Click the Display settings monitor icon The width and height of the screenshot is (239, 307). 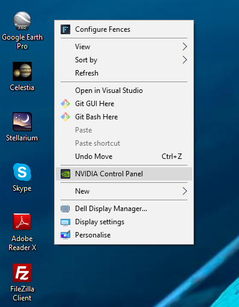(65, 222)
